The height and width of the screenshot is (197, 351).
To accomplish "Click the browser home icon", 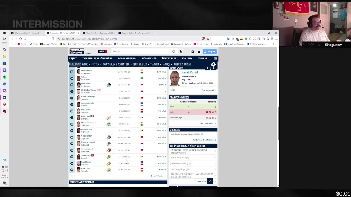I will (x=25, y=39).
